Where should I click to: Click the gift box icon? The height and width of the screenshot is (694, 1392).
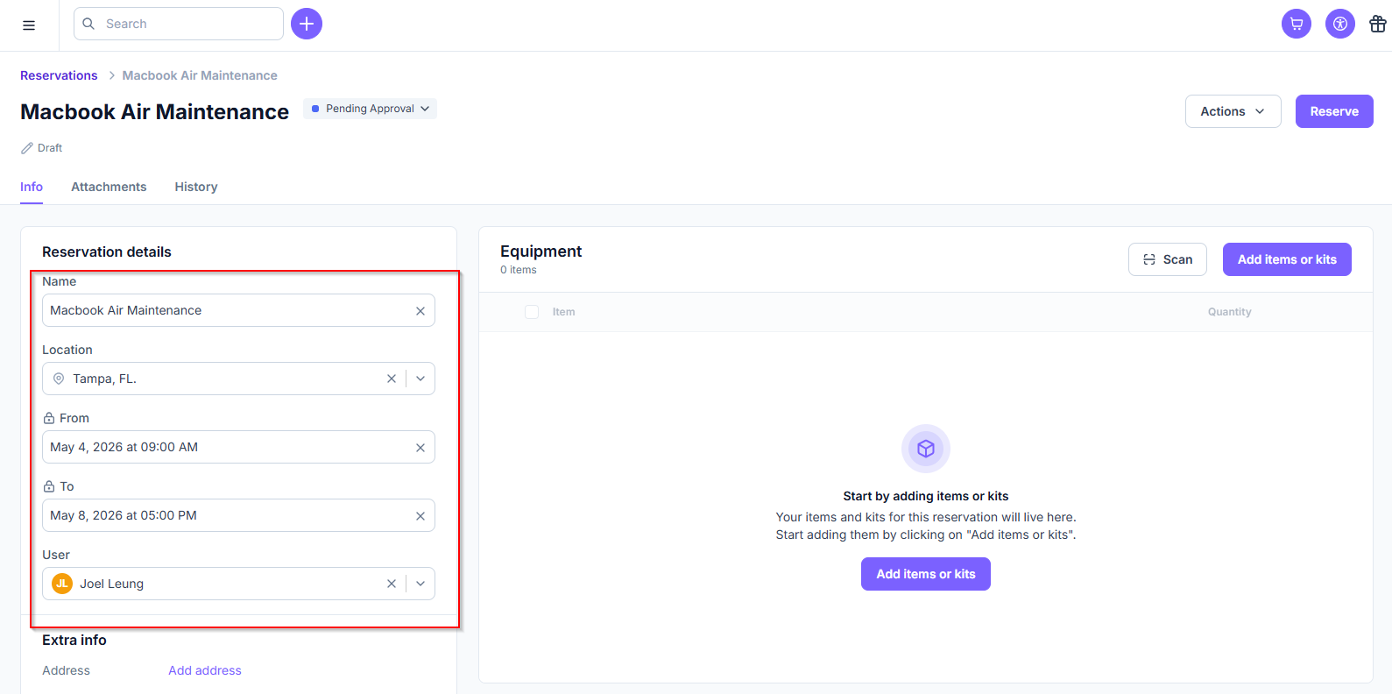[1377, 24]
